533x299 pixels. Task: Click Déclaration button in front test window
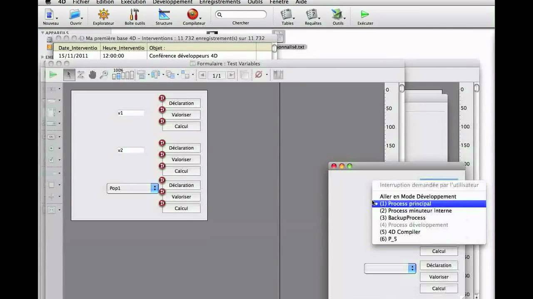pos(439,265)
